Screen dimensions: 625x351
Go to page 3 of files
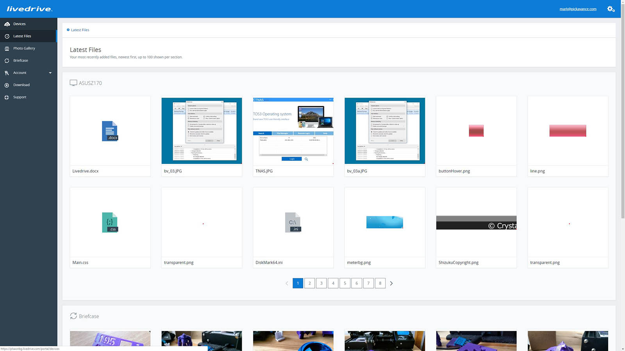tap(321, 283)
